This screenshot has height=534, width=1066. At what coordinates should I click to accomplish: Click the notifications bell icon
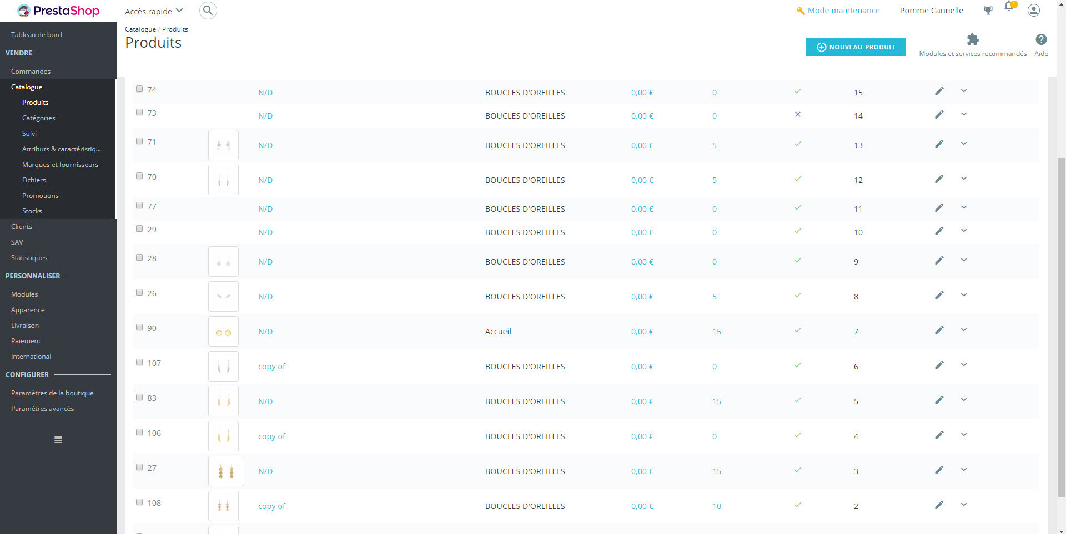(1009, 10)
